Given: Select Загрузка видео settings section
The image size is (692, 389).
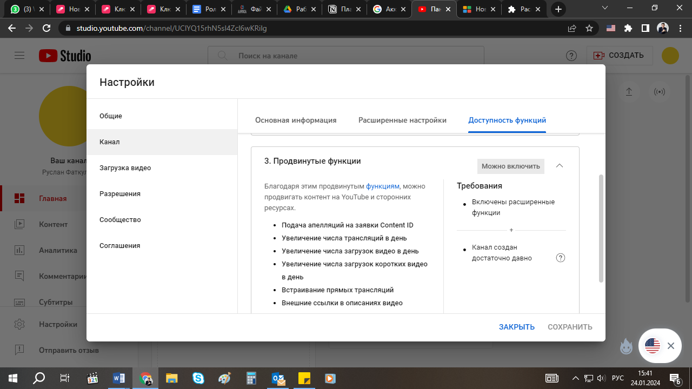Looking at the screenshot, I should [125, 168].
